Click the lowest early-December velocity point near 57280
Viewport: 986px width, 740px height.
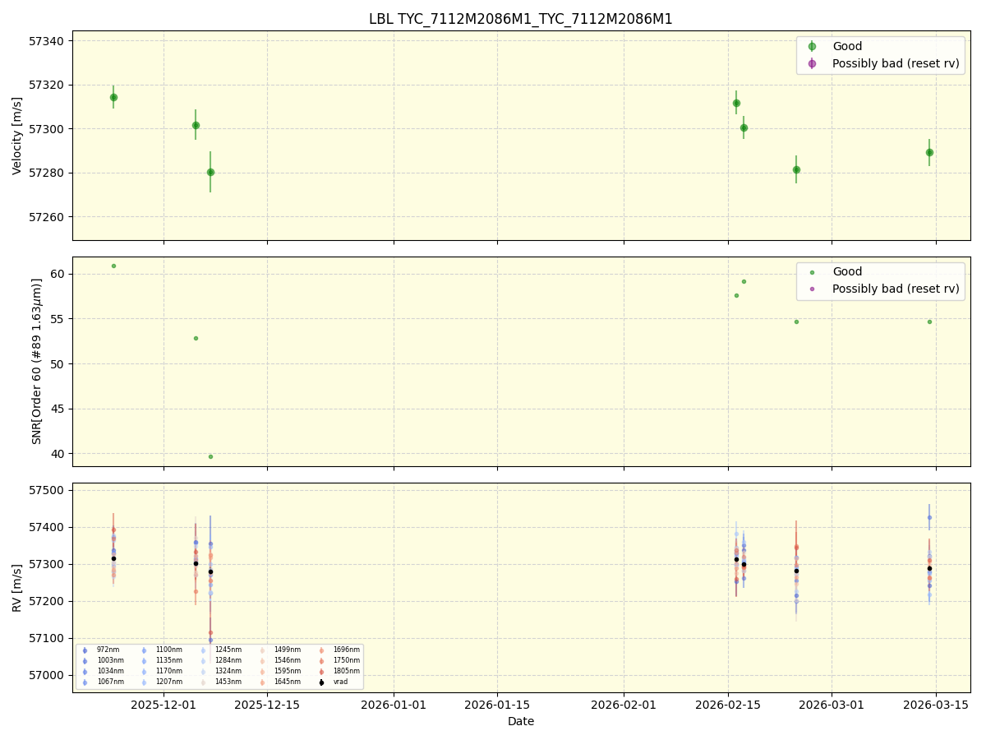tap(210, 172)
